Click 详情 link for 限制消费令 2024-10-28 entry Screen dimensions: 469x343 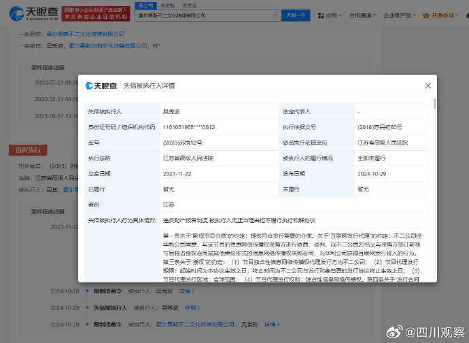point(184,291)
